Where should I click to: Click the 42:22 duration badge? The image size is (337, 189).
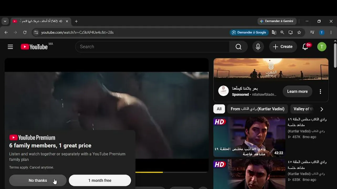pos(278,153)
